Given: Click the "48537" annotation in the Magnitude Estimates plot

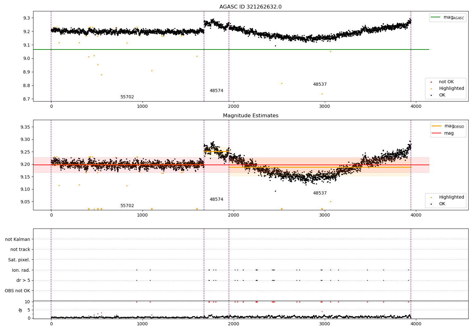Looking at the screenshot, I should click(320, 193).
